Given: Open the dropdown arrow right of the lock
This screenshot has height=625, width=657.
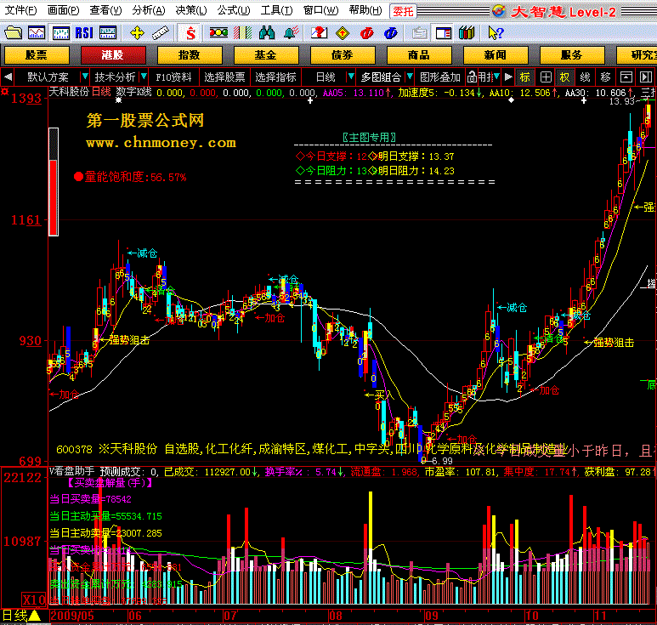Looking at the screenshot, I should click(496, 77).
